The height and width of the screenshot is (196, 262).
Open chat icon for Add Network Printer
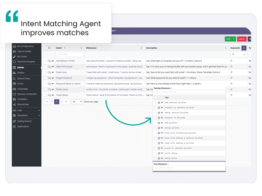click(x=49, y=61)
